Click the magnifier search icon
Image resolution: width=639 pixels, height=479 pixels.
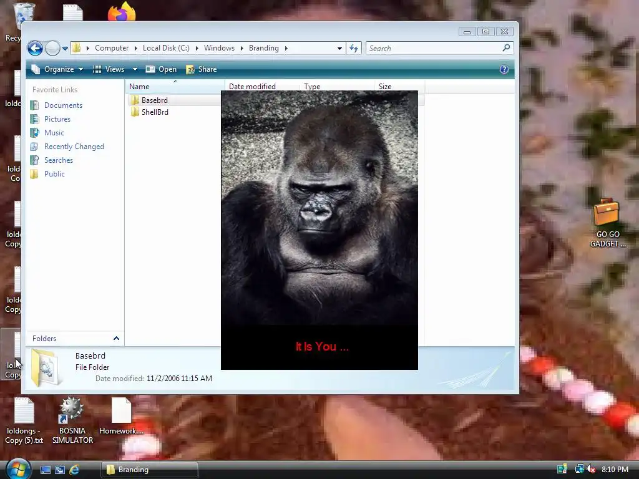point(506,48)
